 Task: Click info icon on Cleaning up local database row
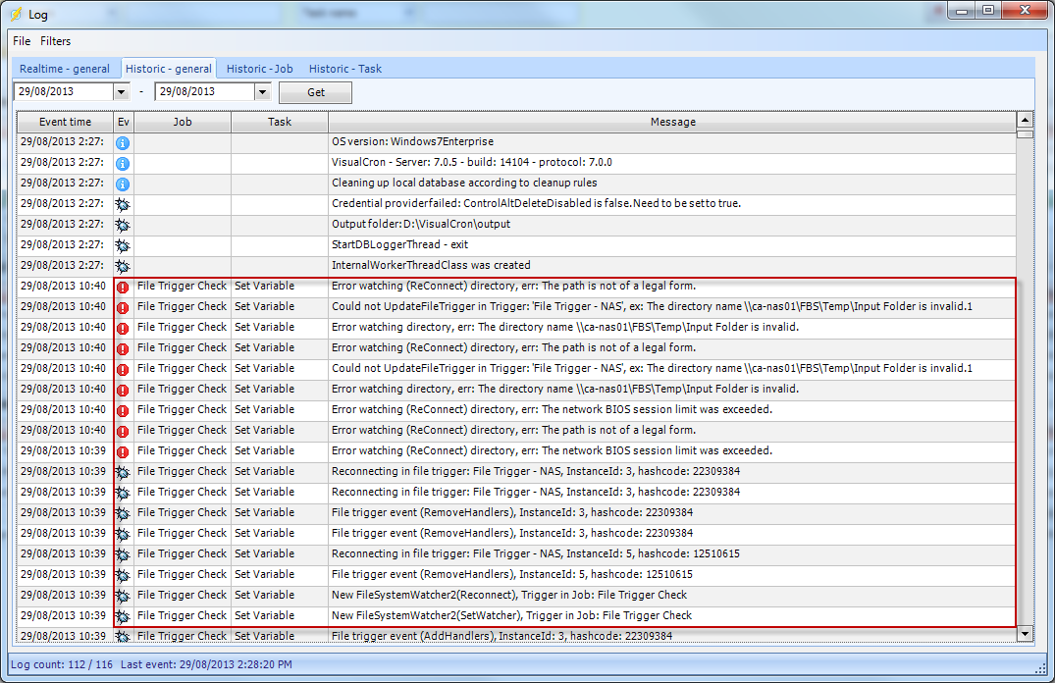click(123, 184)
